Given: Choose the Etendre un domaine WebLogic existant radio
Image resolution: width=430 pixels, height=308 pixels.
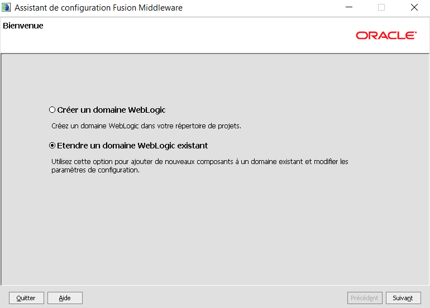Looking at the screenshot, I should [x=52, y=146].
